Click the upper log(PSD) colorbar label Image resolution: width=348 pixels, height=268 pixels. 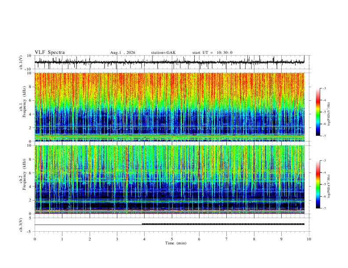[329, 114]
